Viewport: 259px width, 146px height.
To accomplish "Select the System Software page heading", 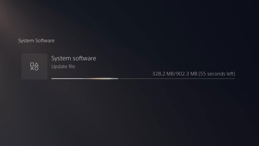I will point(36,41).
